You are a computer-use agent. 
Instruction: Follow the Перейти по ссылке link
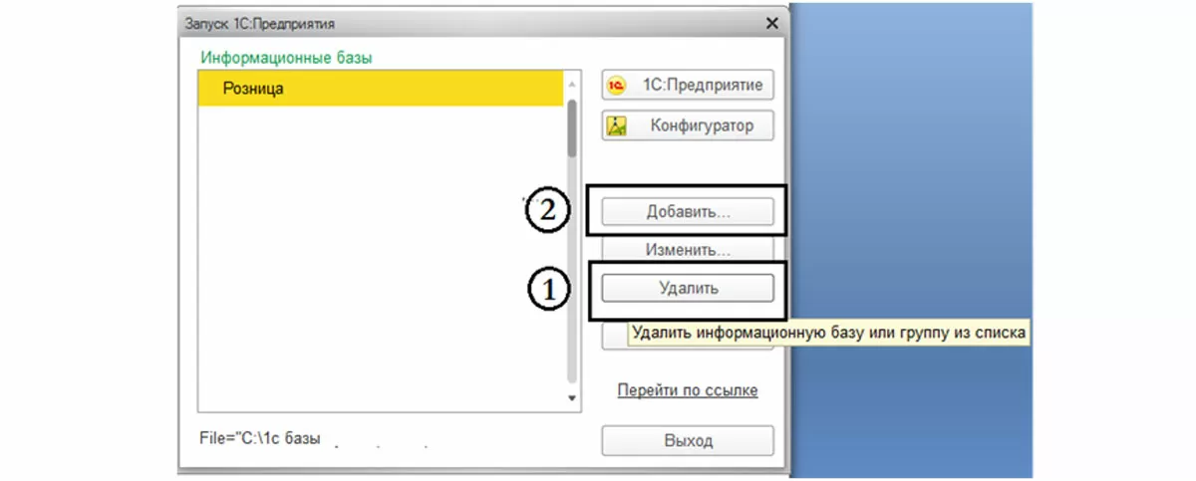coord(688,390)
